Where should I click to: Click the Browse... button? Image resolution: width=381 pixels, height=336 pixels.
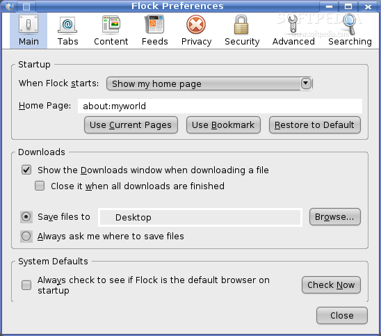(x=335, y=216)
